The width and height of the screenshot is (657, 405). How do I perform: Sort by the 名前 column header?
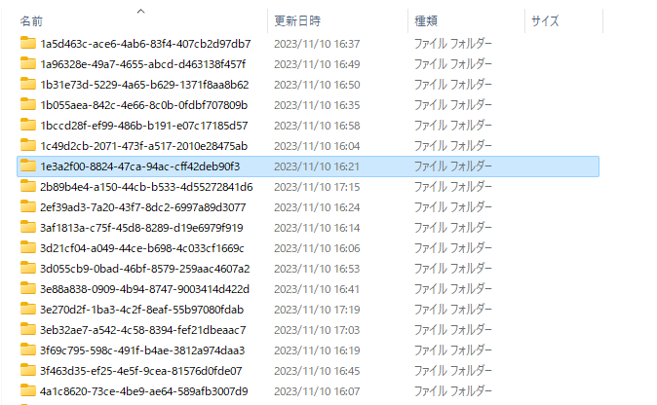(141, 20)
